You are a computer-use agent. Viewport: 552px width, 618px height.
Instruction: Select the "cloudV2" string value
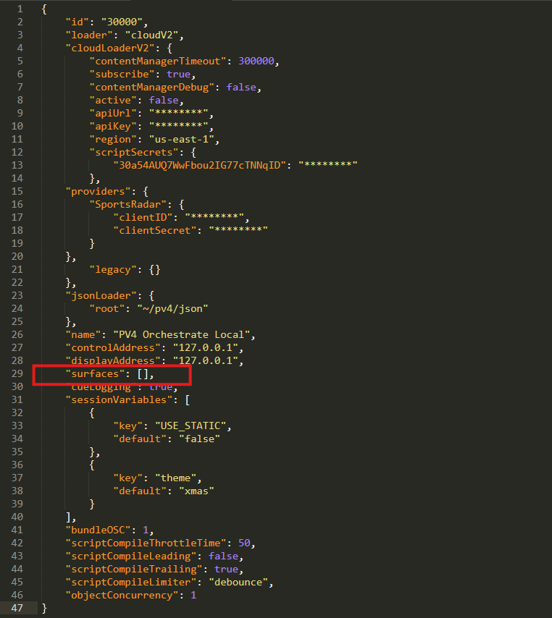coord(152,35)
